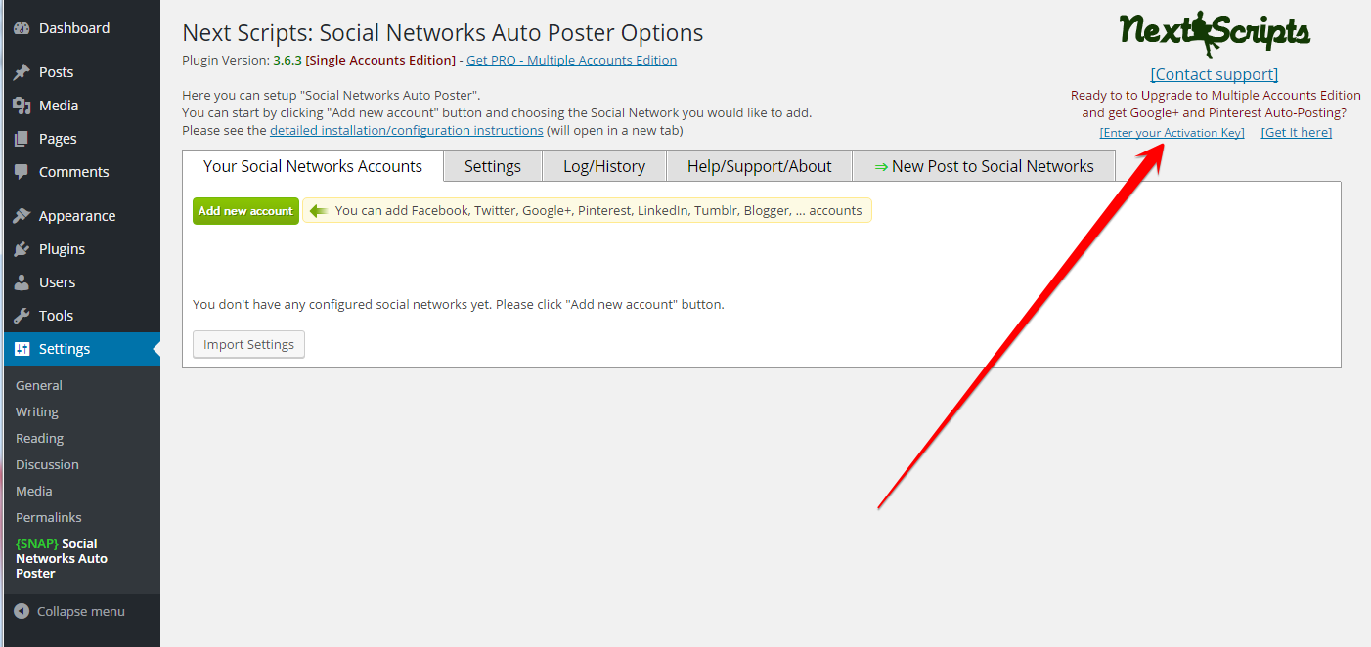Open the Plugins menu
The width and height of the screenshot is (1371, 647).
tap(62, 249)
